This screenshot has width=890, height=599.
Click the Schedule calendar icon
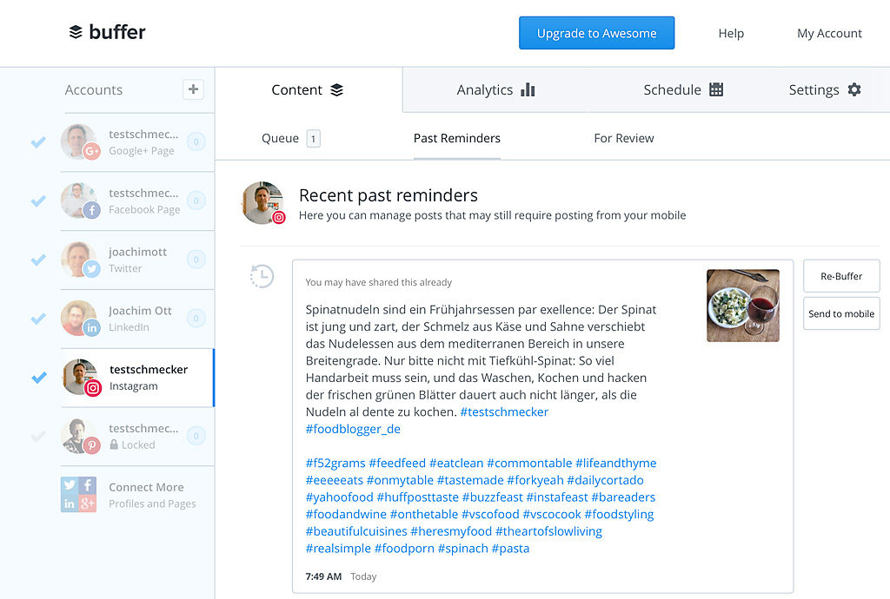click(x=716, y=89)
